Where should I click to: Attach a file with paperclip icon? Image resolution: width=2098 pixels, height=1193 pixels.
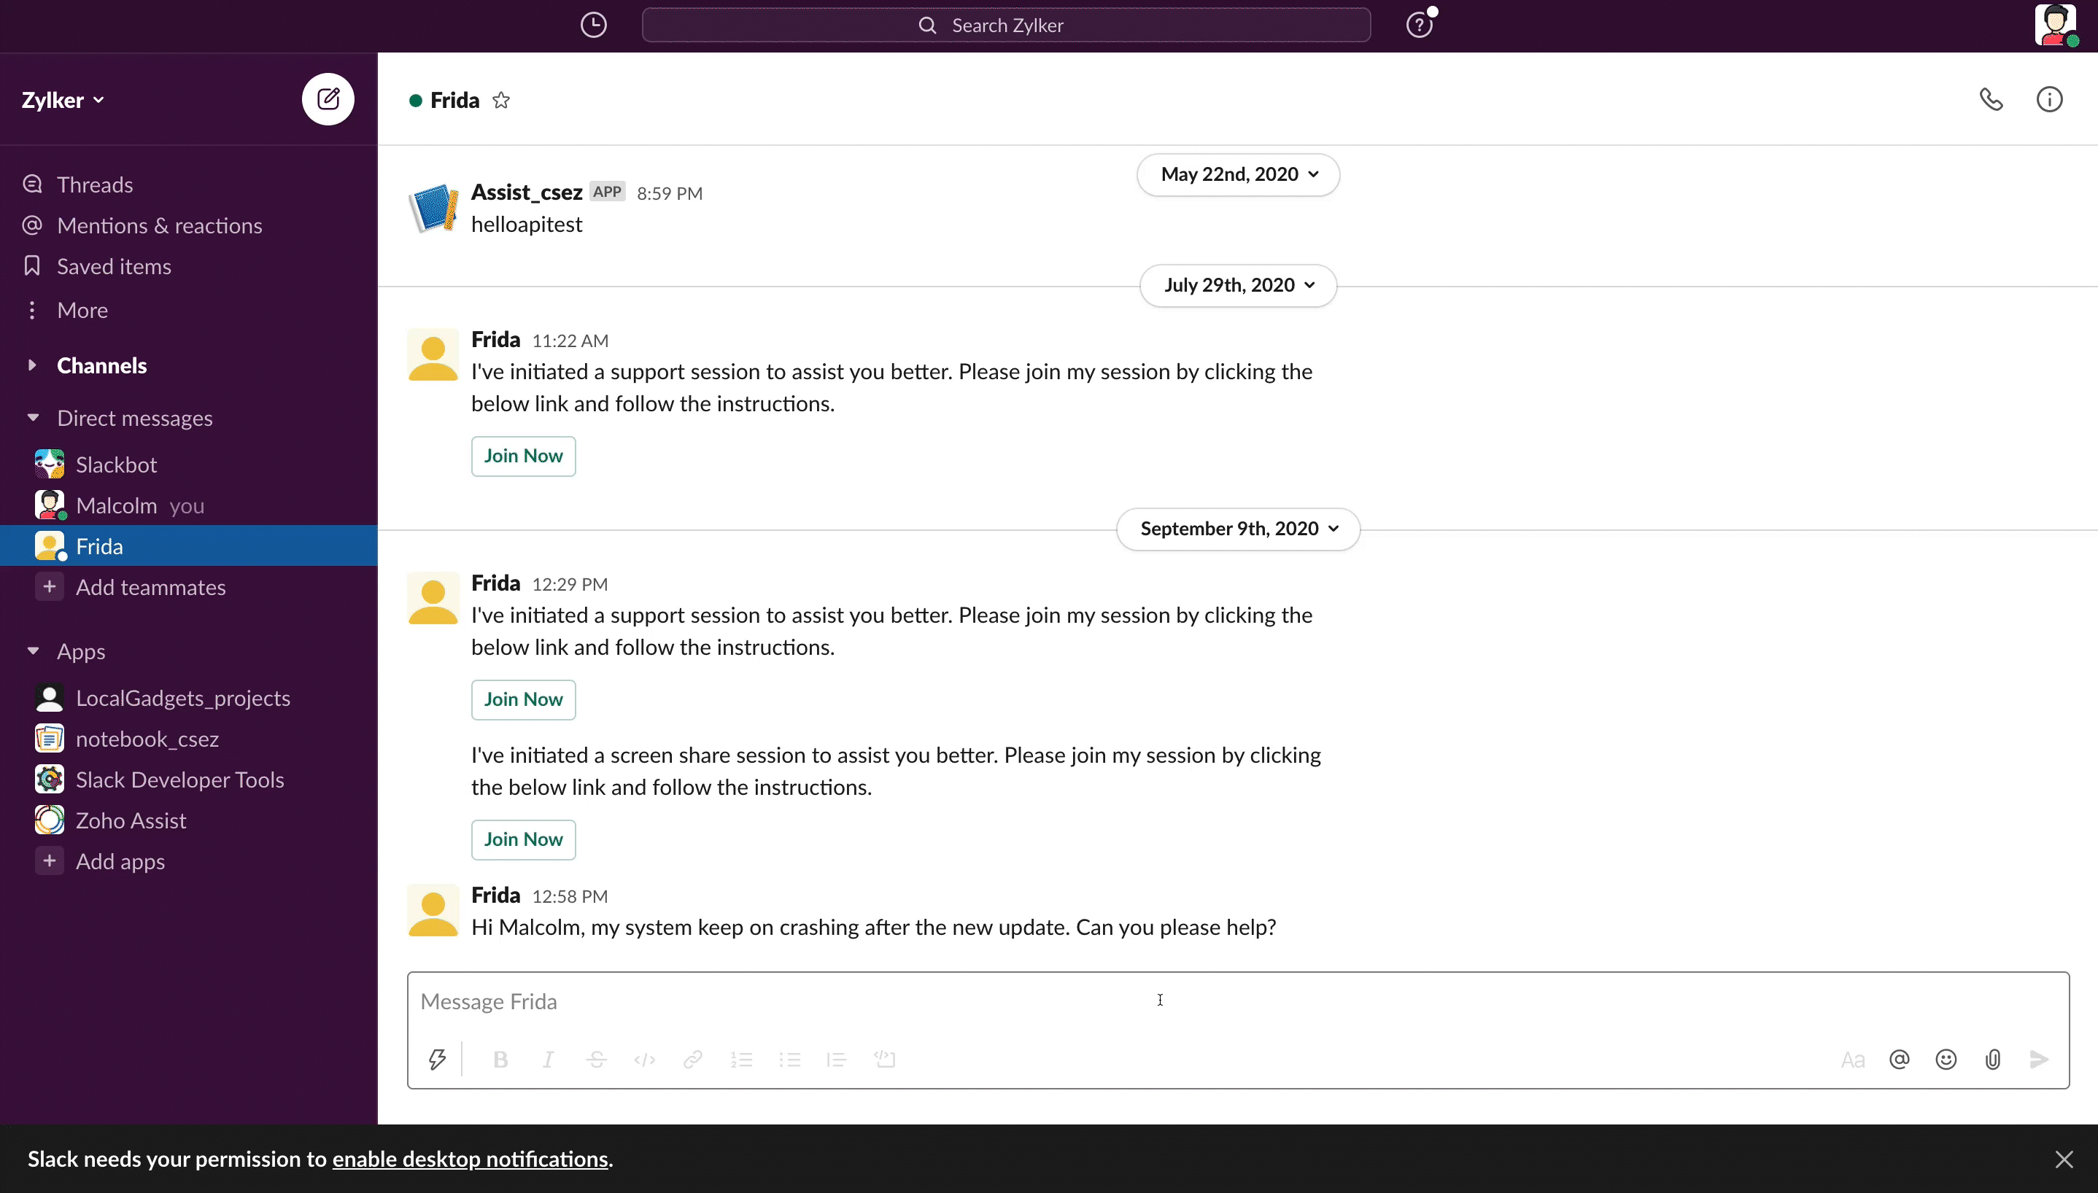click(1992, 1060)
